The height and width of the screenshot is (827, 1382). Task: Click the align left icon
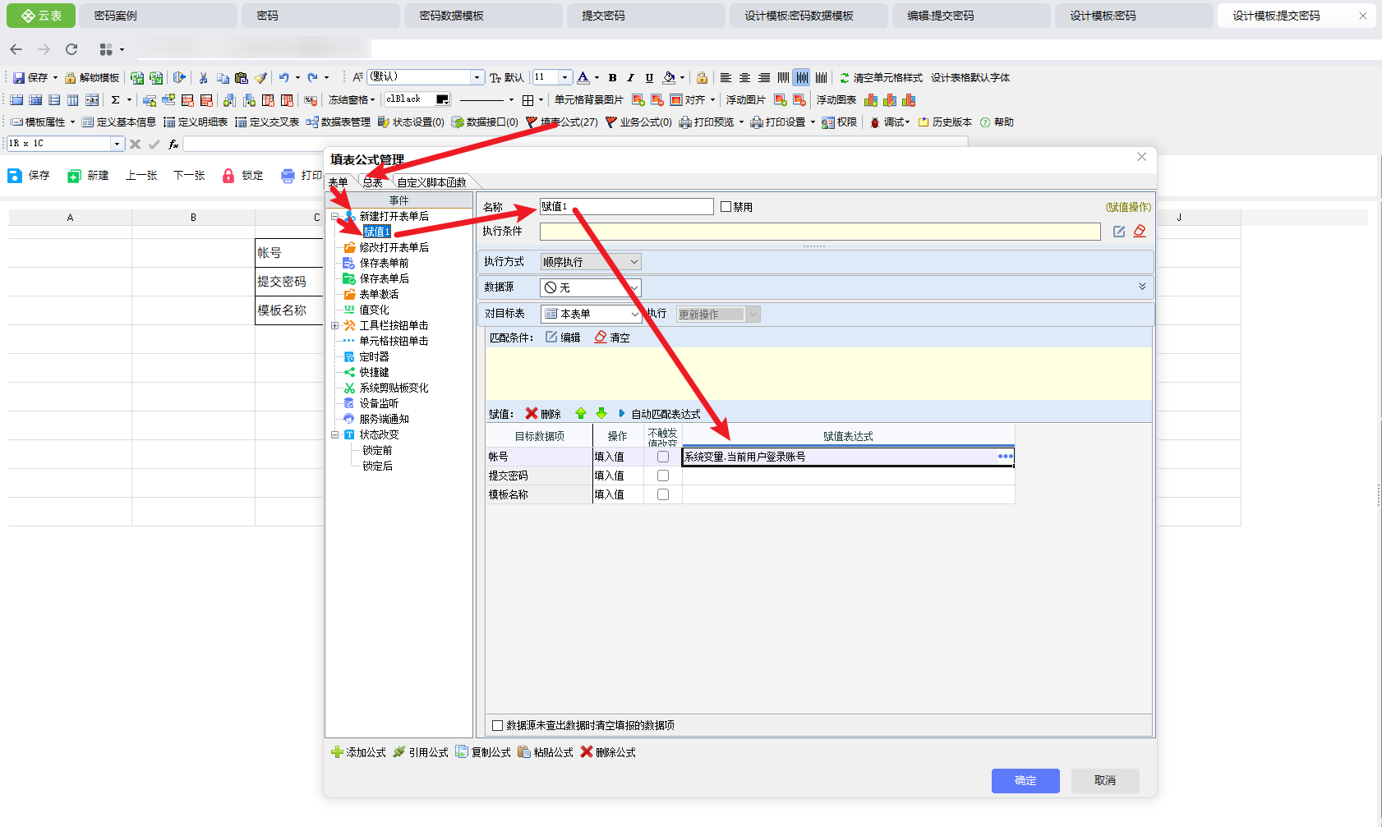[726, 78]
